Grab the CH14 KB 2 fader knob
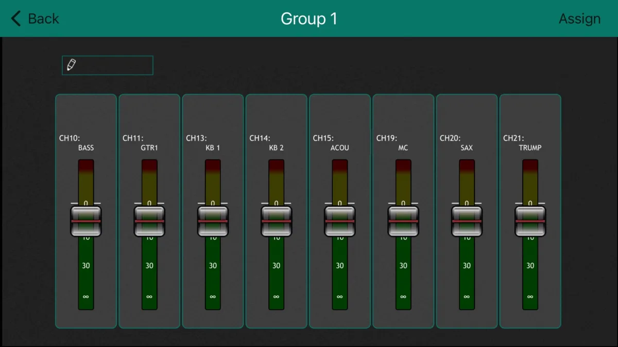 click(x=277, y=221)
